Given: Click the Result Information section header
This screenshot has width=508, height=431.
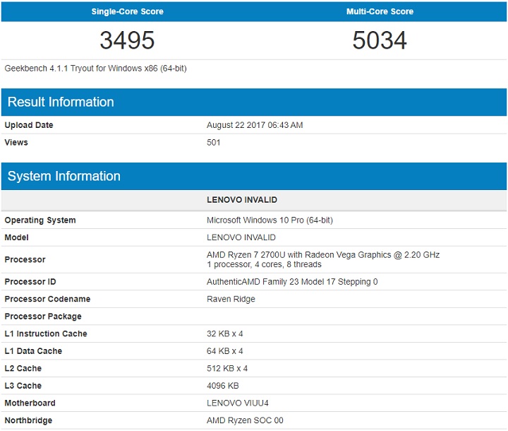Looking at the screenshot, I should [x=254, y=102].
